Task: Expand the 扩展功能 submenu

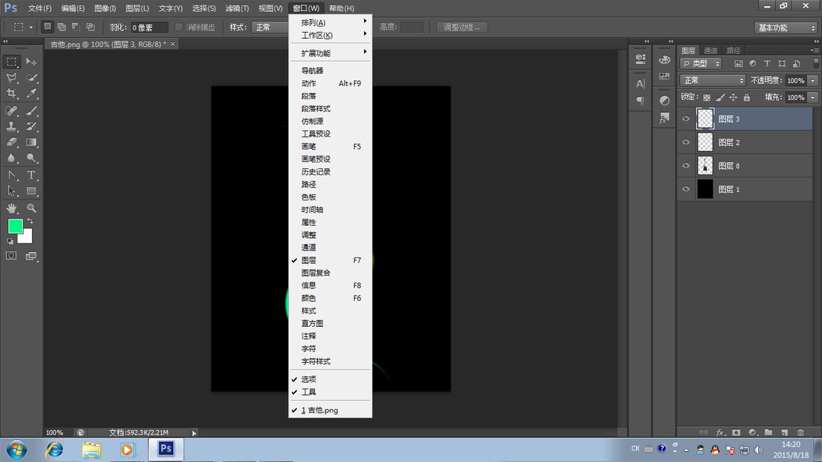Action: coord(330,53)
